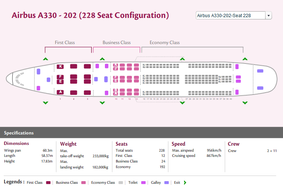Click the First Class legend color swatch
The image size is (283, 186).
48,183
